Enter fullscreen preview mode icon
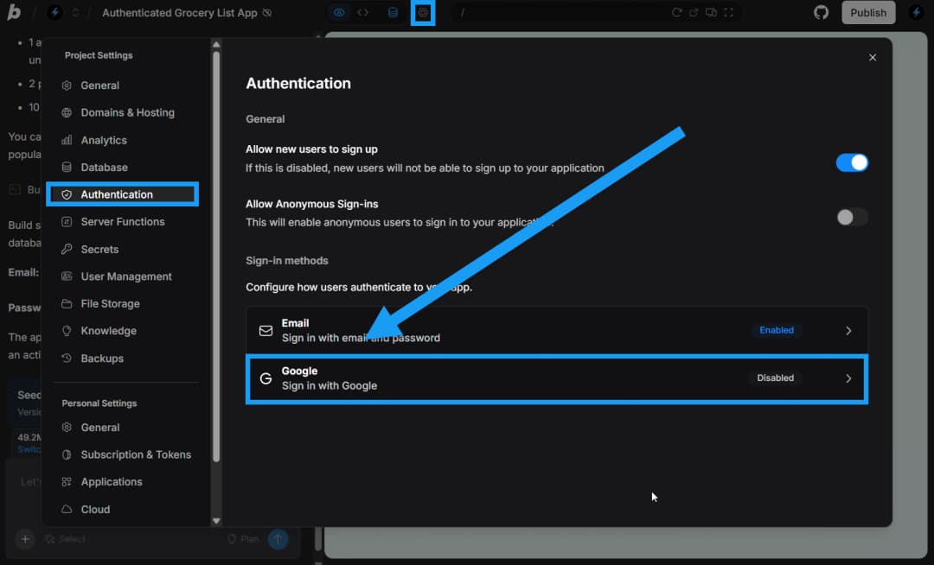 [x=728, y=12]
